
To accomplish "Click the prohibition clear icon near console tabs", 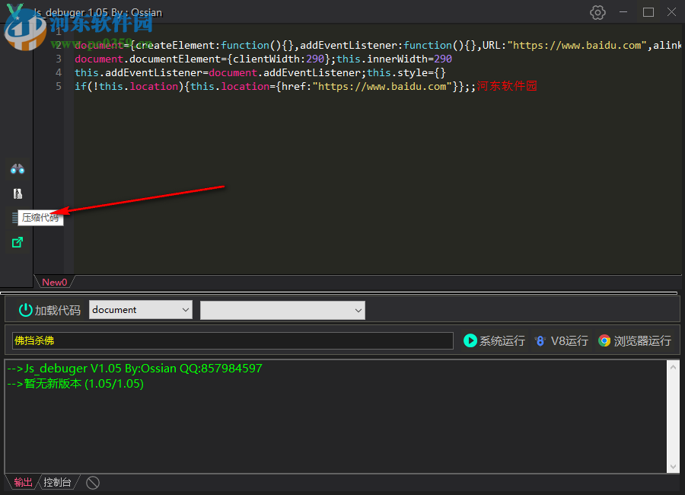I will (x=92, y=481).
